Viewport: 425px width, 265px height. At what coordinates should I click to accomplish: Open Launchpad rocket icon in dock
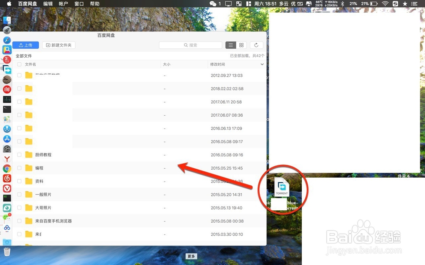[x=7, y=30]
